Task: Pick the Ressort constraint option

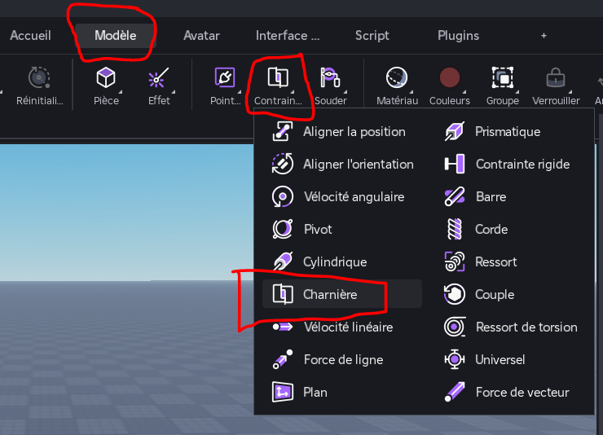Action: click(495, 261)
